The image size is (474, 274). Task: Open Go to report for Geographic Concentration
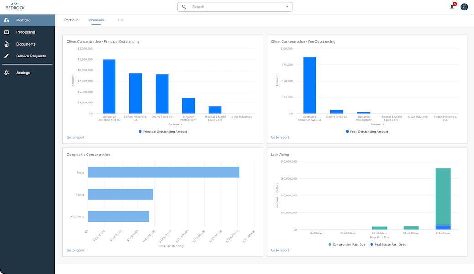76,250
